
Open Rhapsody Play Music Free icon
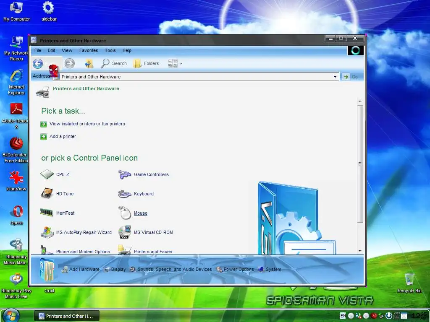[16, 286]
